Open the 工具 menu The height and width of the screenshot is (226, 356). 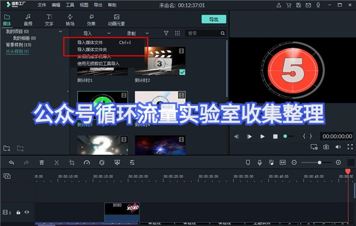pyautogui.click(x=70, y=5)
